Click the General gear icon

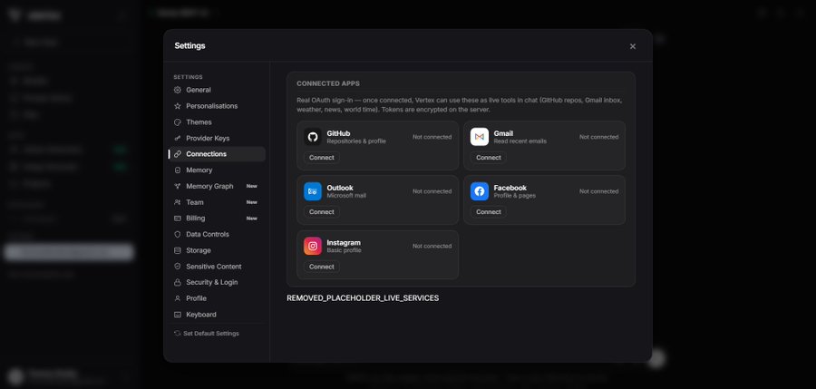178,90
